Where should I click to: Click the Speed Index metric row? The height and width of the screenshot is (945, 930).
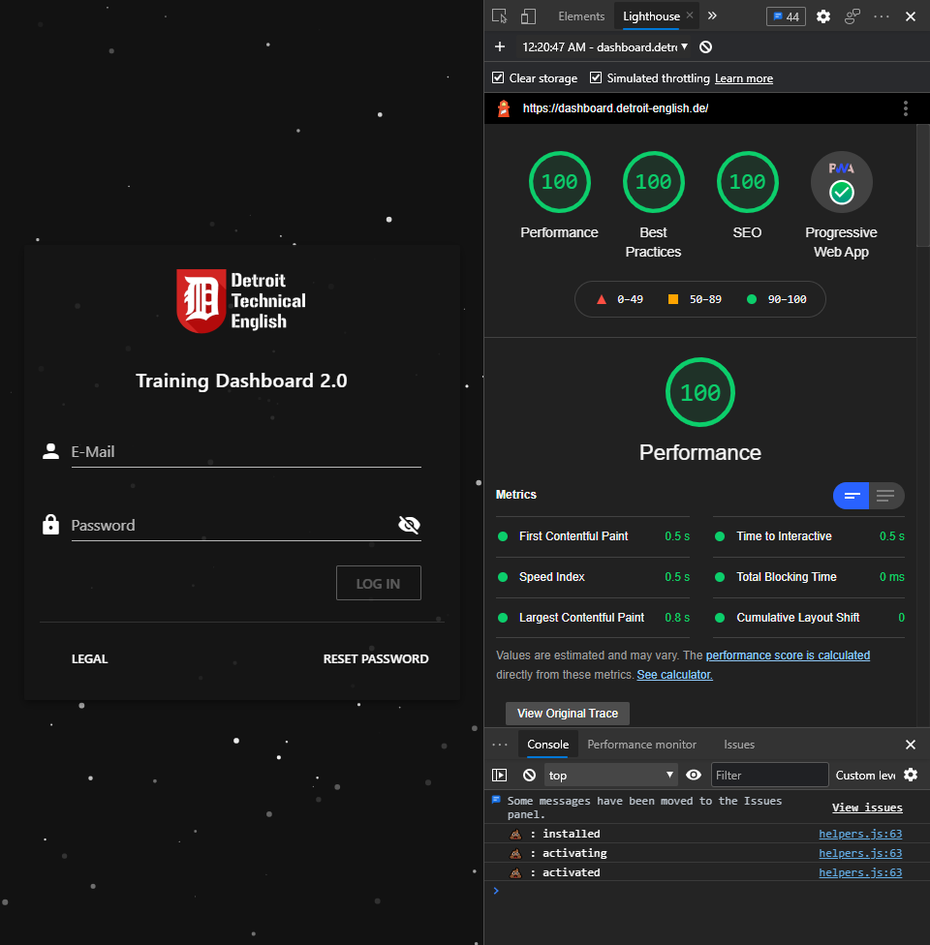coord(593,577)
